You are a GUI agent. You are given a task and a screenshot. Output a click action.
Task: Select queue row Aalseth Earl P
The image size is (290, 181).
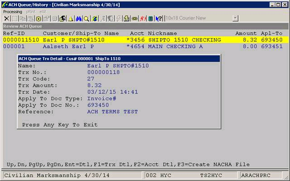point(146,46)
